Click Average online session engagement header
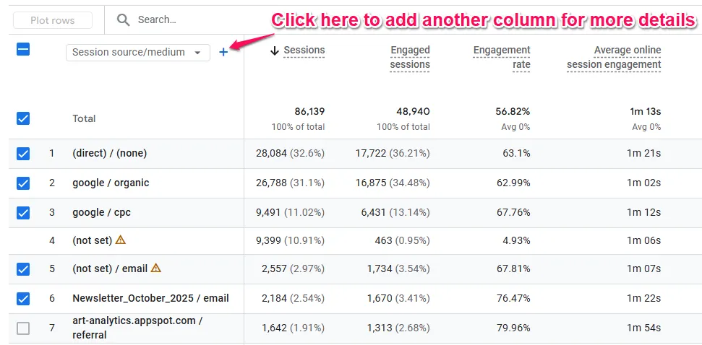702x345 pixels. click(614, 57)
